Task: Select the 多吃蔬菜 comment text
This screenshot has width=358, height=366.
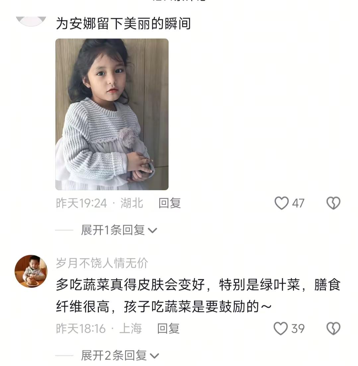Action: [x=198, y=295]
